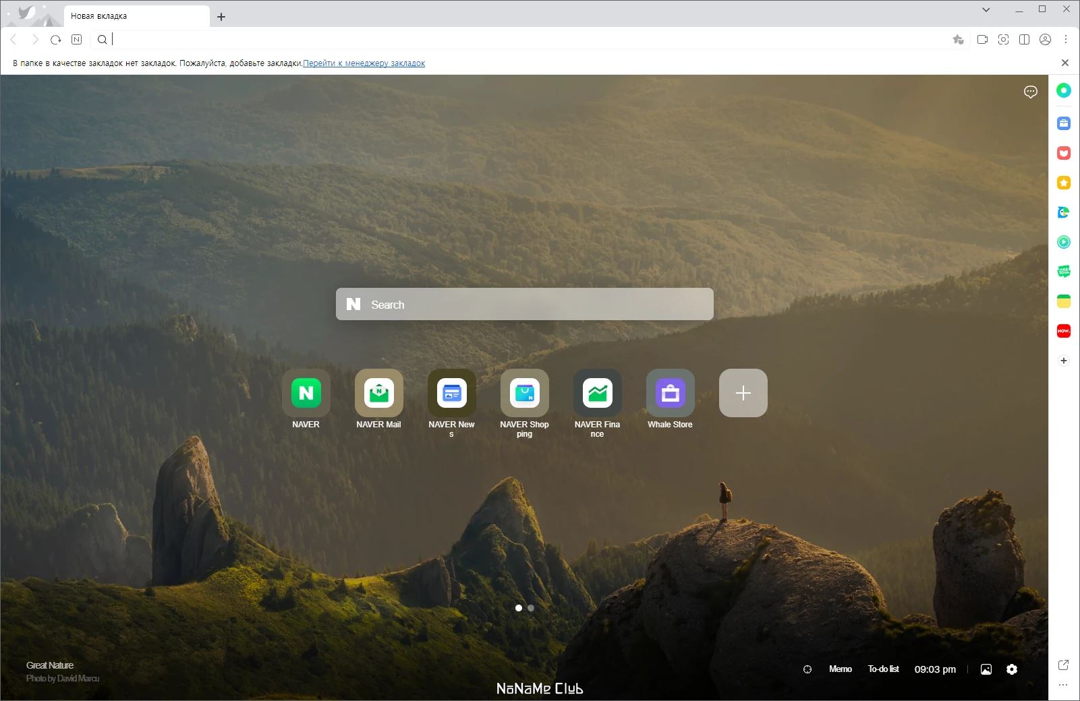Screen dimensions: 1080x701
Task: Go to the bookmark manager link
Action: 364,63
